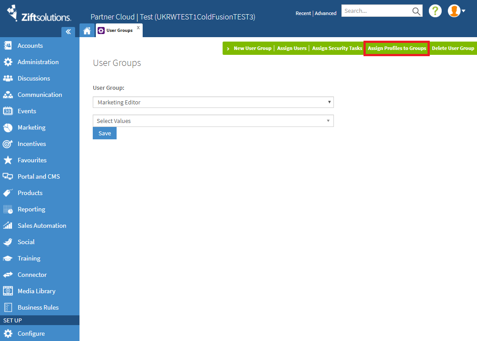The width and height of the screenshot is (477, 341).
Task: Open Social menu label
Action: click(26, 242)
